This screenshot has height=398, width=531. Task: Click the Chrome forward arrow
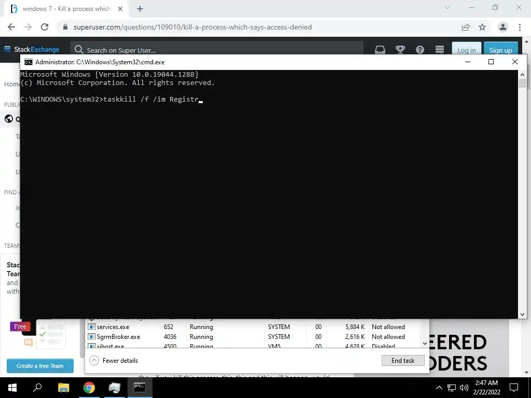click(x=28, y=27)
